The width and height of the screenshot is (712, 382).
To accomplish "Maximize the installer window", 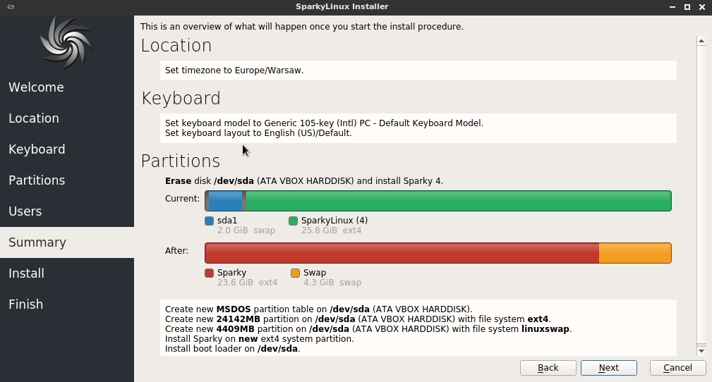I will [x=687, y=7].
